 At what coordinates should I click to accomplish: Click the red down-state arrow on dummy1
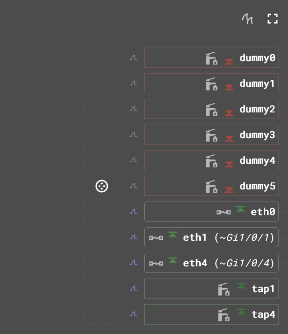pos(229,87)
